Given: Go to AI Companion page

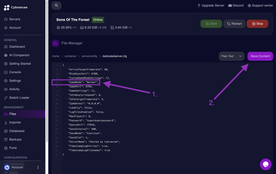Looking at the screenshot, I should (19, 55).
